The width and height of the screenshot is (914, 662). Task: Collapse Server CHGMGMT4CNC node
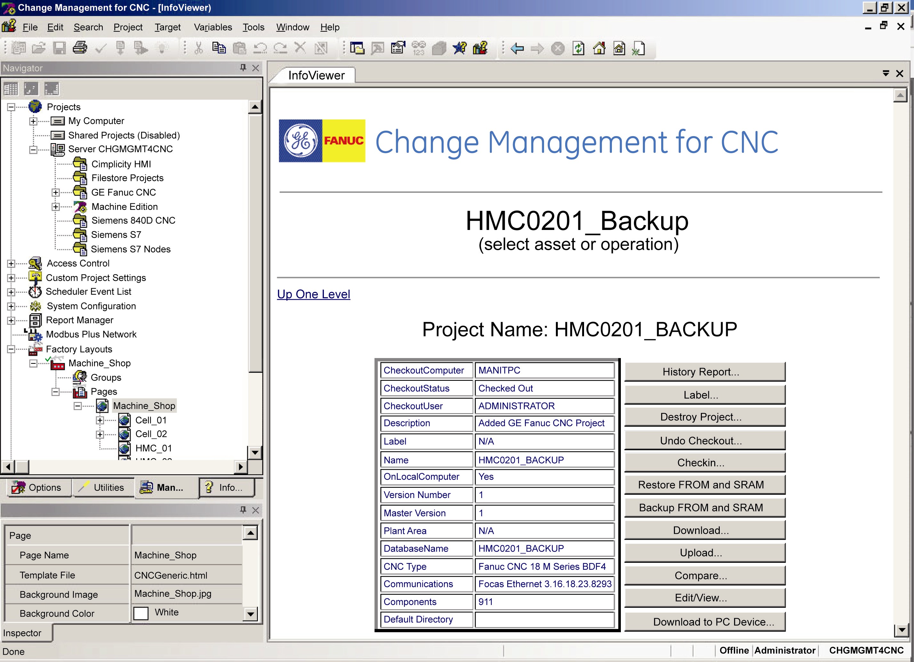33,150
